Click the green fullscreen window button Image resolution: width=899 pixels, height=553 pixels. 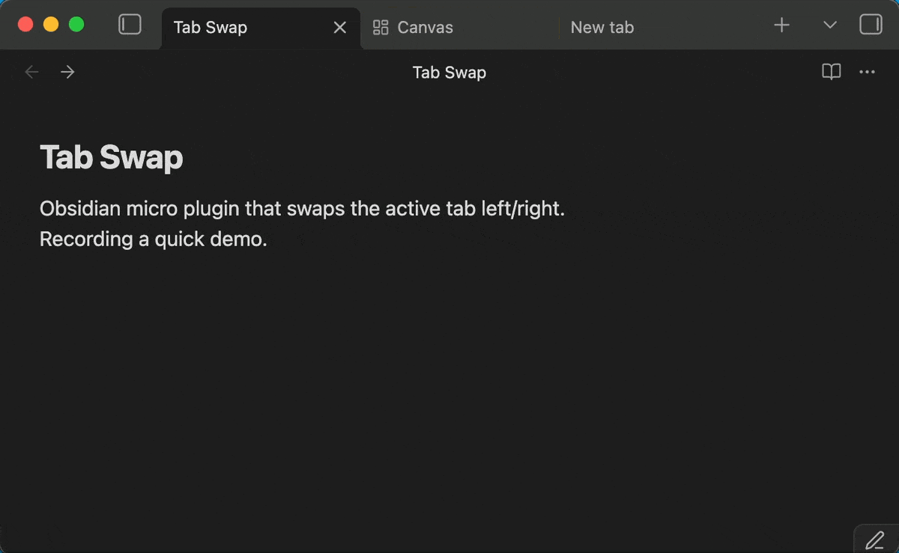point(76,25)
